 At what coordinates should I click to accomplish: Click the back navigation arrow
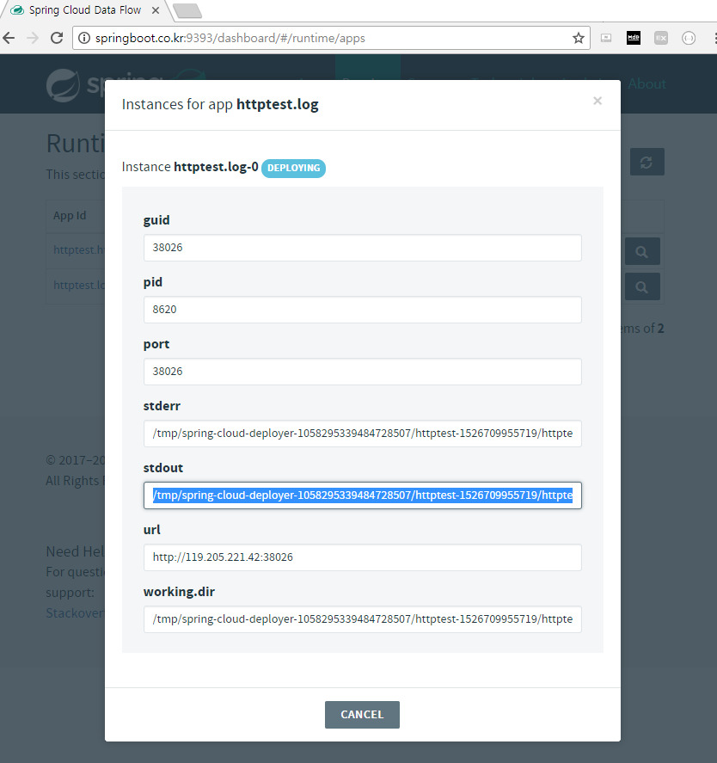[9, 38]
